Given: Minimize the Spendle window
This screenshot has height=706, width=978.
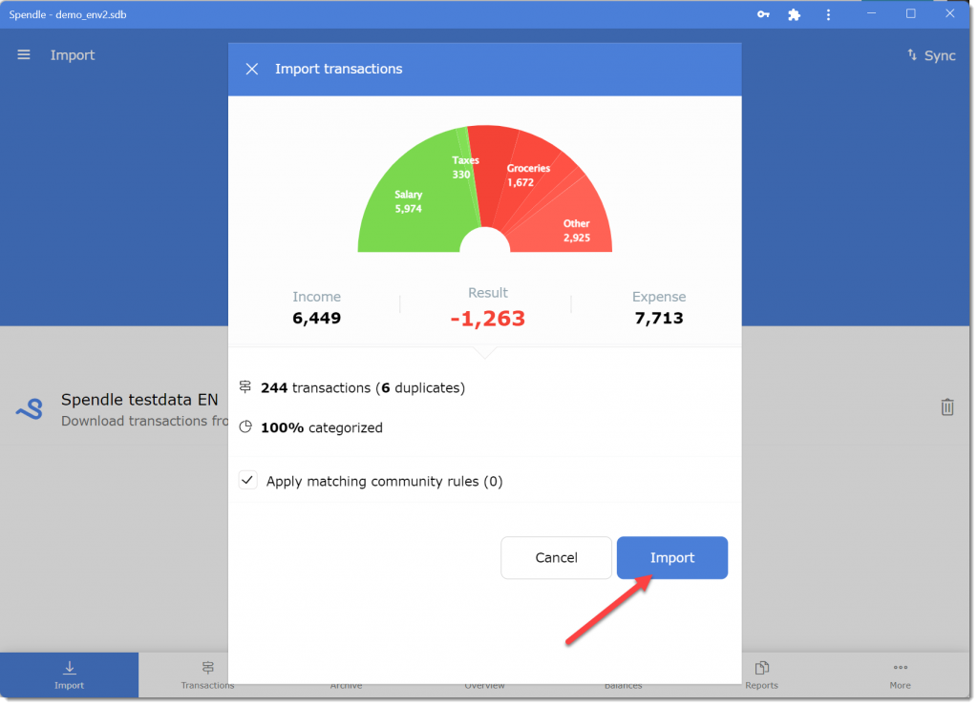Looking at the screenshot, I should coord(871,13).
